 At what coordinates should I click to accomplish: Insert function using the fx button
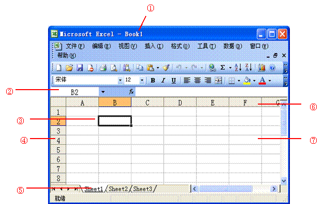[x=131, y=92]
